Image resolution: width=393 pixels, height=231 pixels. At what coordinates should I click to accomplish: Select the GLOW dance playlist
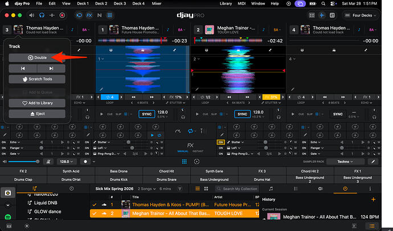click(48, 212)
